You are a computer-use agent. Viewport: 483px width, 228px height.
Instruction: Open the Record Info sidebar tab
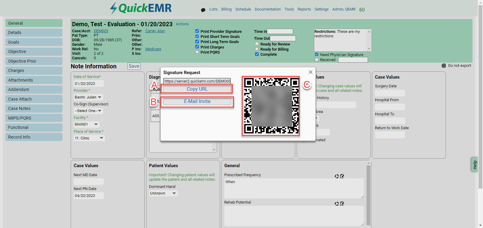[34, 137]
